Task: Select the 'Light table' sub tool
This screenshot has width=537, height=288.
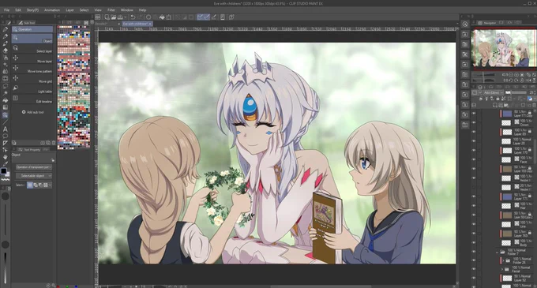Action: [x=32, y=89]
